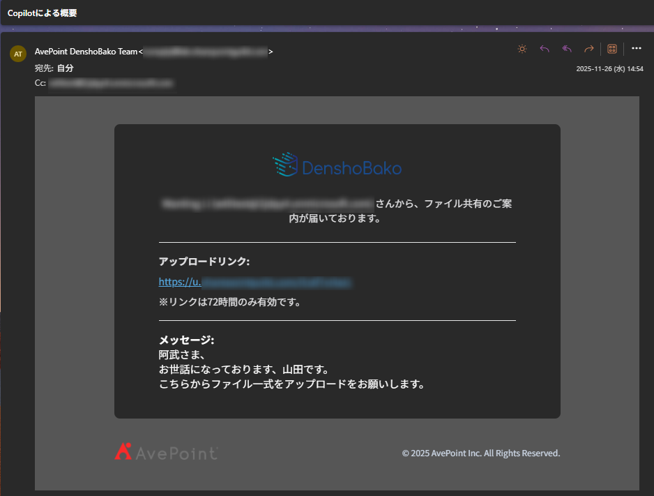Click the AvePoint footer logo

click(x=166, y=452)
